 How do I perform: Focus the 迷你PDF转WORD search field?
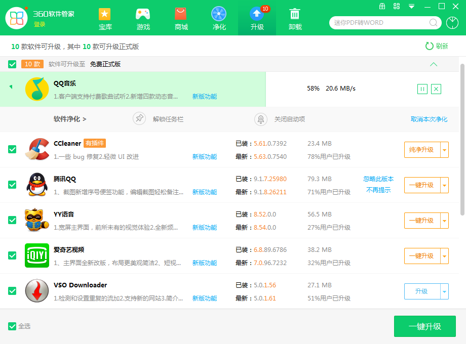pyautogui.click(x=385, y=23)
